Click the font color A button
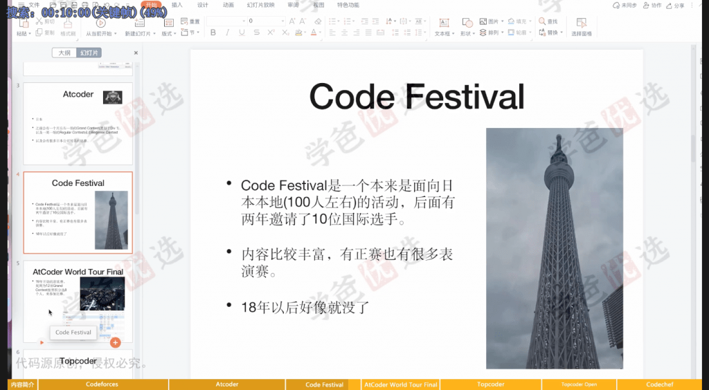The height and width of the screenshot is (390, 709). 314,32
